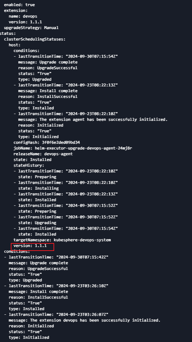Click the red-boxed version 1.1.1 line

30,246
